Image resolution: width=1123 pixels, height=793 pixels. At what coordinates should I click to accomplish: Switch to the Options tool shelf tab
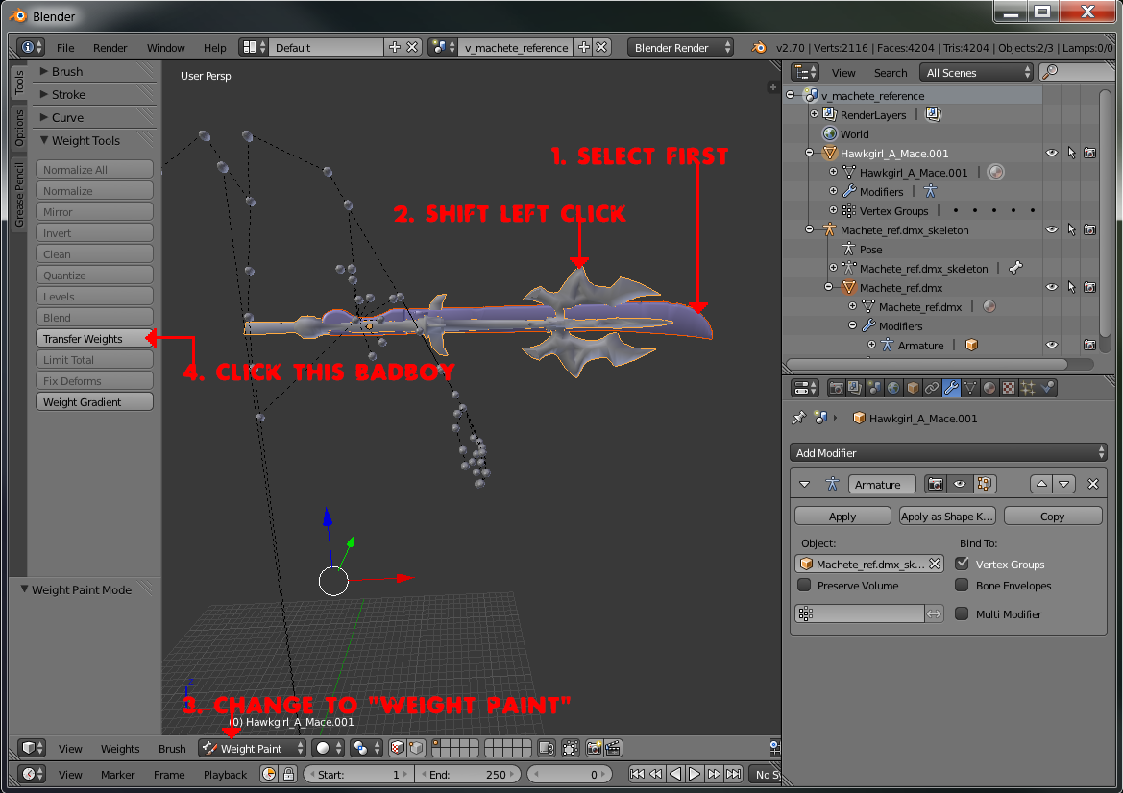click(18, 128)
